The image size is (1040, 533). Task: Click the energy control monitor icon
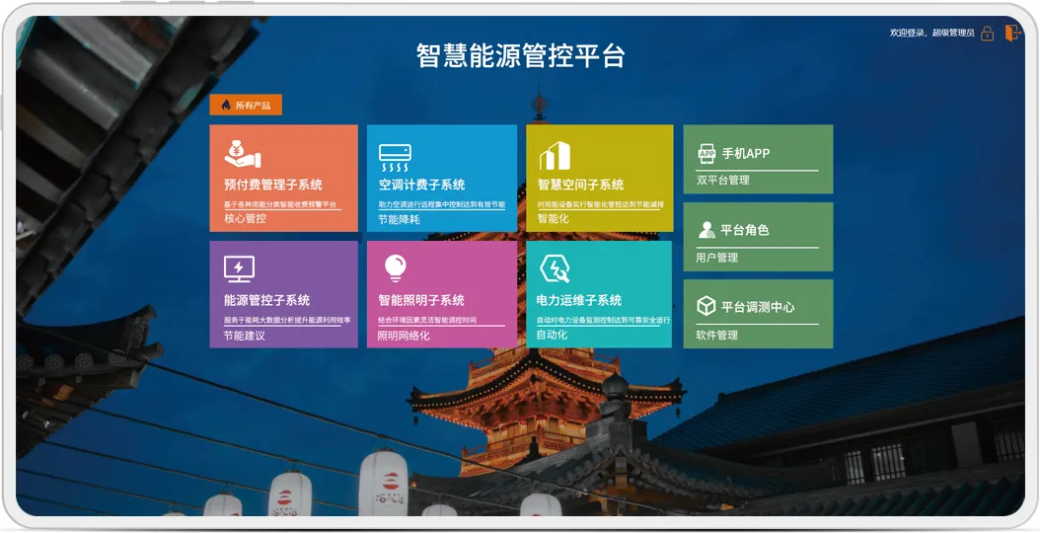(239, 268)
